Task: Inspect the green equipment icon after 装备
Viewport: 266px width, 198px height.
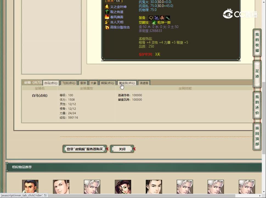Action: (168, 18)
